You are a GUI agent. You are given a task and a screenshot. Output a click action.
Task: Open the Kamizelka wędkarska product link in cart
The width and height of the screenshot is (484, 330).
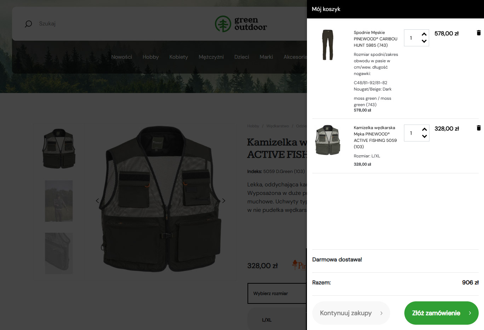pyautogui.click(x=375, y=137)
